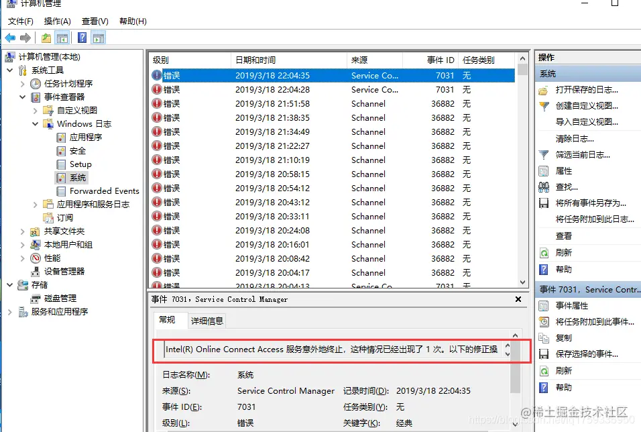Switch to the 常规 tab
641x432 pixels.
pyautogui.click(x=167, y=320)
